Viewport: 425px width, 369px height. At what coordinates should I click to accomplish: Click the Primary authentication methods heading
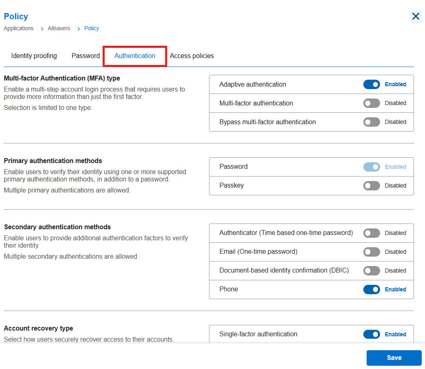coord(53,161)
